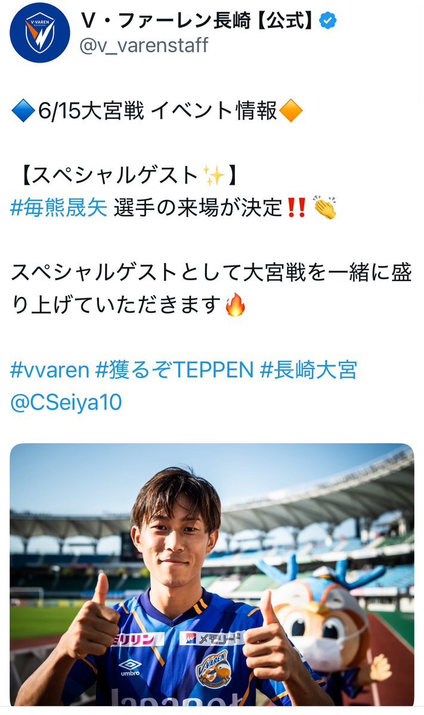Click the blue diamond emoji before 6/15

click(23, 111)
